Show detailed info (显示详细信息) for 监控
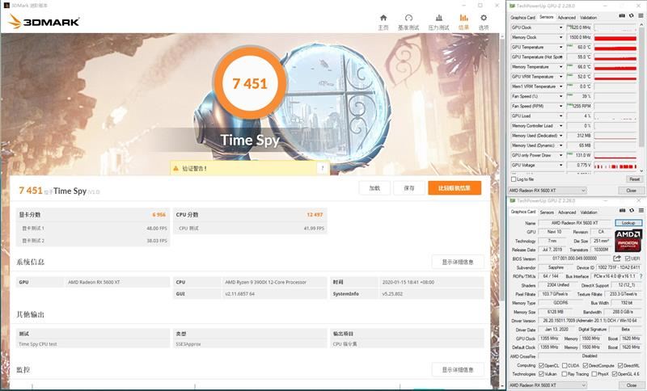This screenshot has height=391, width=647. 458,369
